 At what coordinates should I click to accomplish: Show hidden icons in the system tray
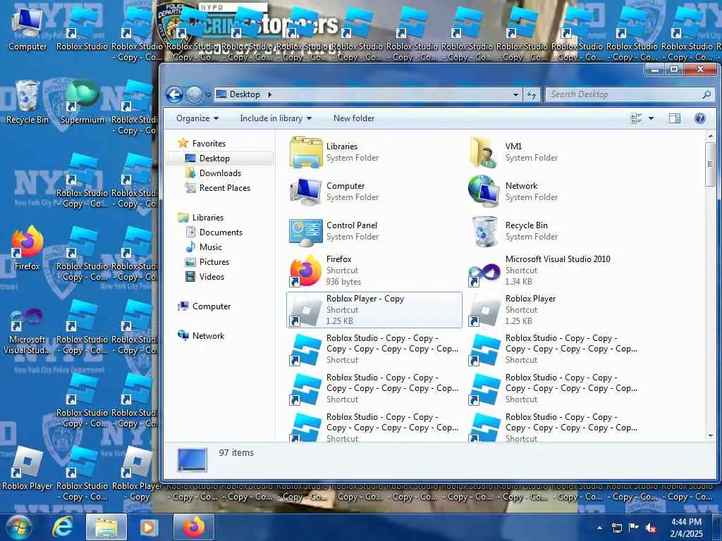pos(599,528)
